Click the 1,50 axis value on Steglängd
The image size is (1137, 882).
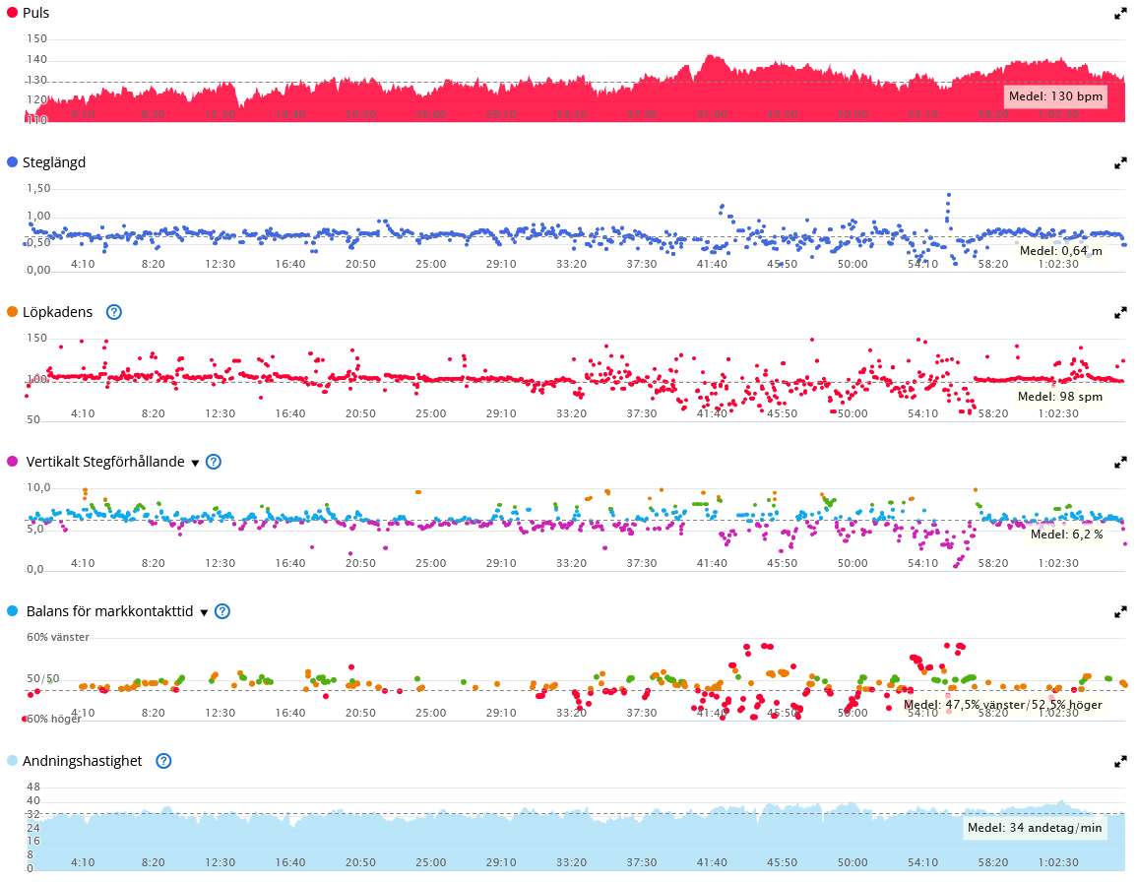38,189
